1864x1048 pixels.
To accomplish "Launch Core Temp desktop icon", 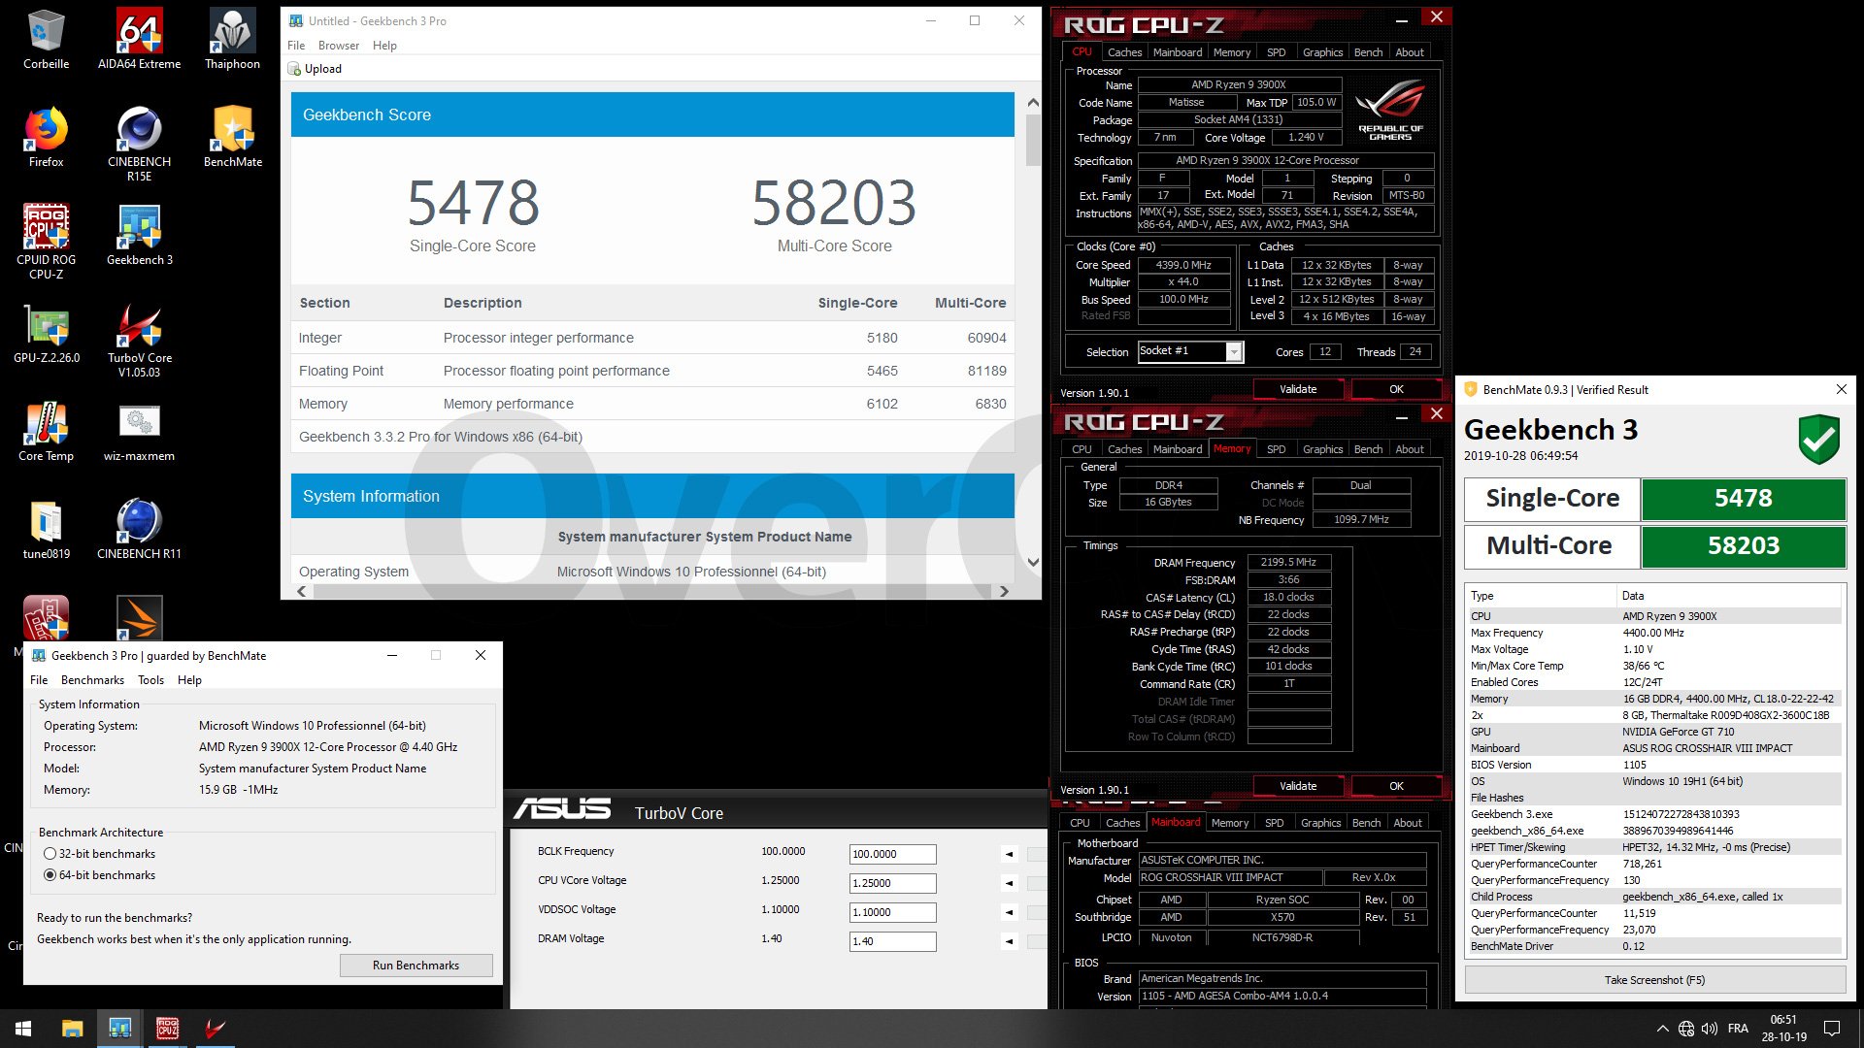I will [46, 432].
